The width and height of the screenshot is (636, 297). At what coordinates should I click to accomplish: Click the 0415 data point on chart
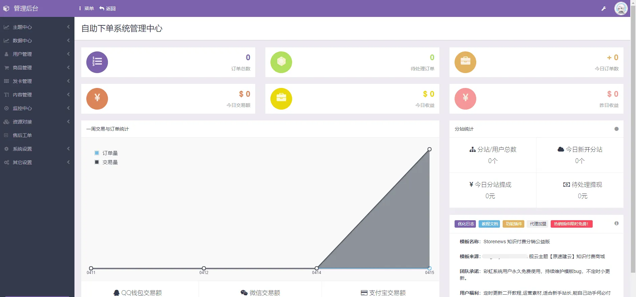[x=430, y=149]
